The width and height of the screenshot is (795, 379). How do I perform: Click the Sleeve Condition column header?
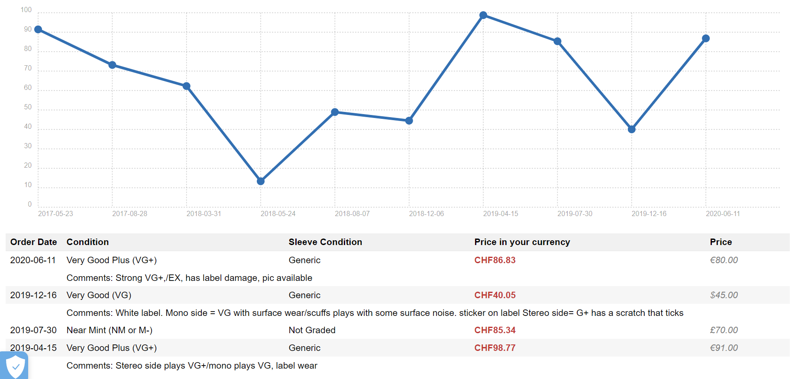click(325, 242)
